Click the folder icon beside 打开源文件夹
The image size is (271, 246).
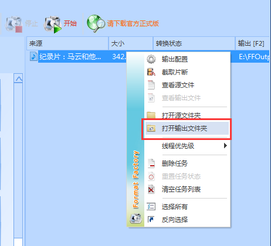click(x=151, y=115)
